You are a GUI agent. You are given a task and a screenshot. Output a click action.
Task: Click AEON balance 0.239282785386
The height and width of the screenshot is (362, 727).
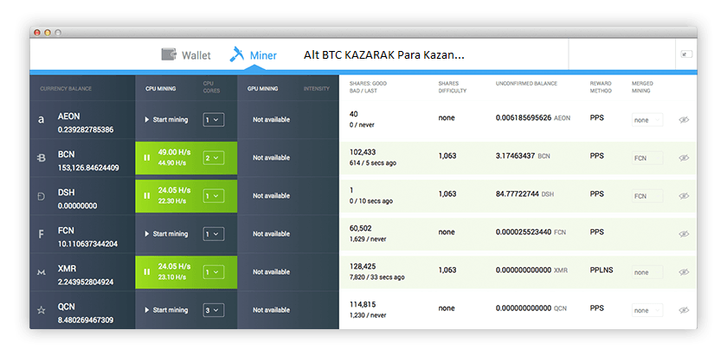click(86, 130)
